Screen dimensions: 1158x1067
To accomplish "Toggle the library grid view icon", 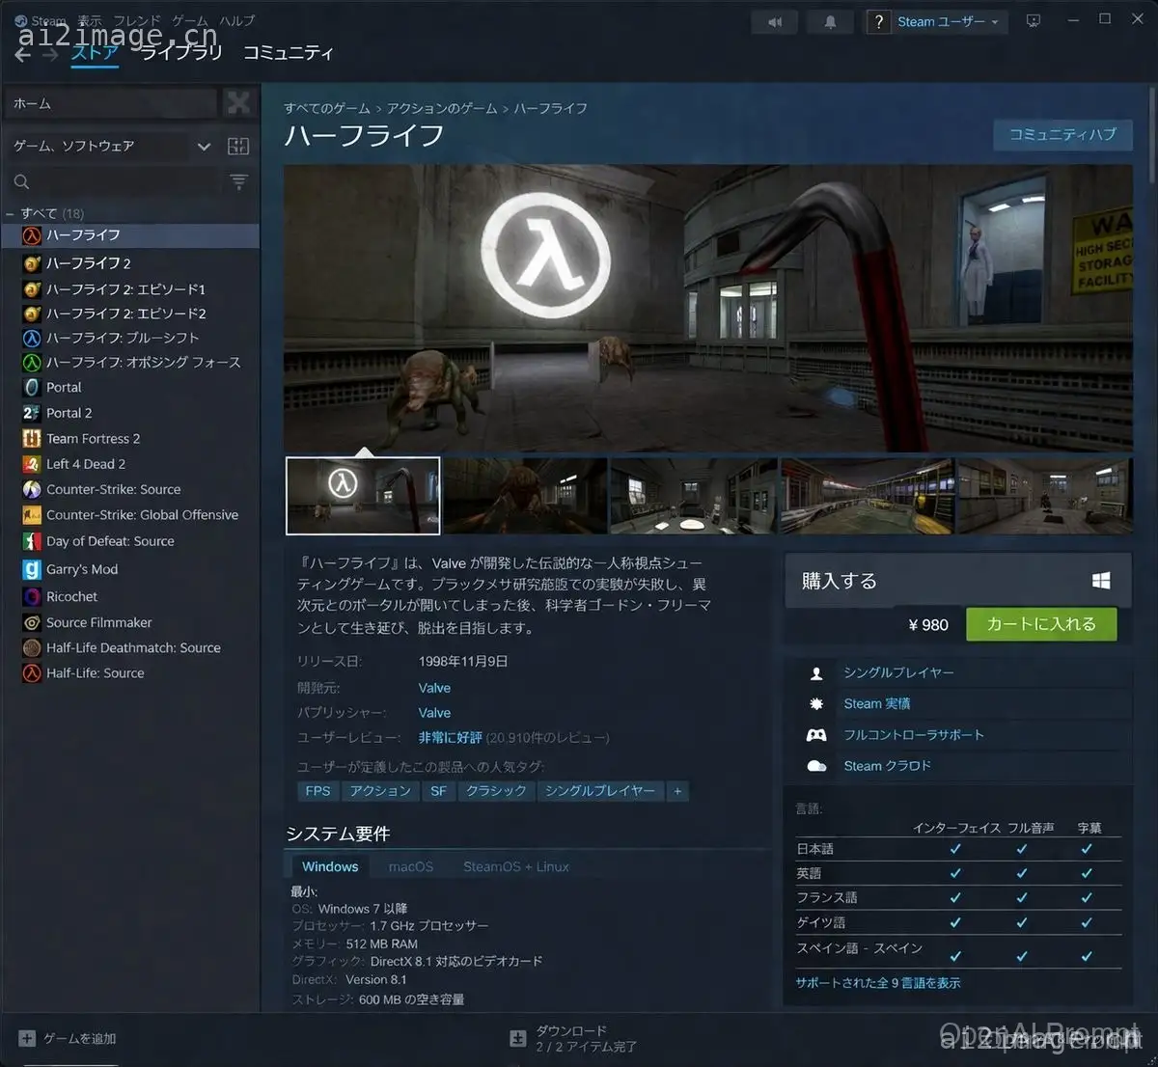I will 238,147.
